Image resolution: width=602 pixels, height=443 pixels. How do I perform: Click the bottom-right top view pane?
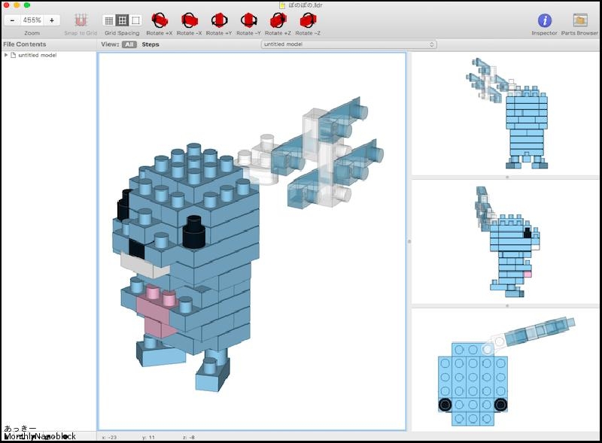pos(506,369)
